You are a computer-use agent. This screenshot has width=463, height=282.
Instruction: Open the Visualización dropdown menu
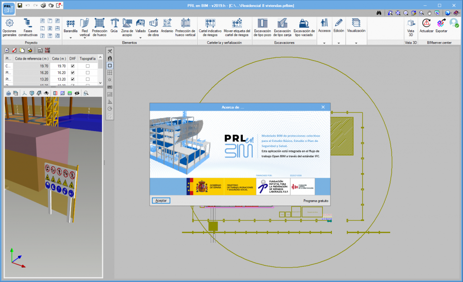(356, 43)
